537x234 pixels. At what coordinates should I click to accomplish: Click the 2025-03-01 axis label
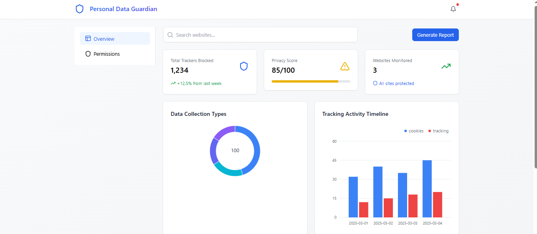(x=359, y=223)
